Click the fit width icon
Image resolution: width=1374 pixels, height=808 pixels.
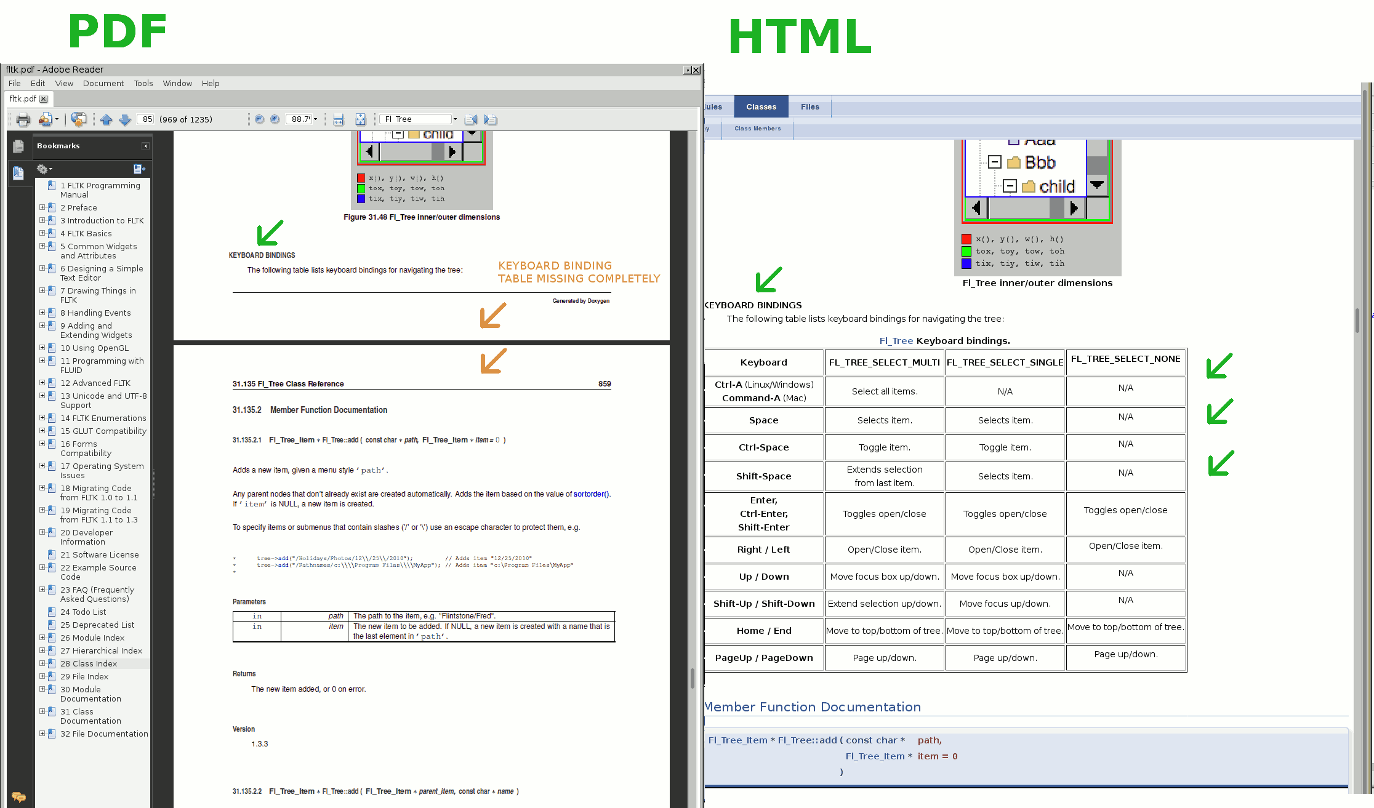click(338, 119)
